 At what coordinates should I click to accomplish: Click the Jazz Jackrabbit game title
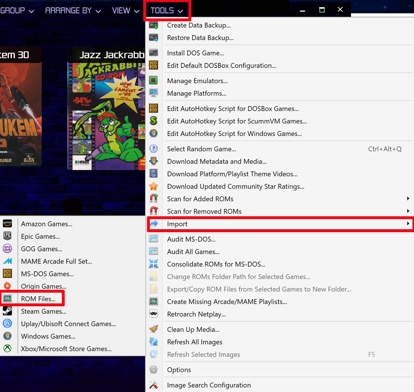coord(112,55)
